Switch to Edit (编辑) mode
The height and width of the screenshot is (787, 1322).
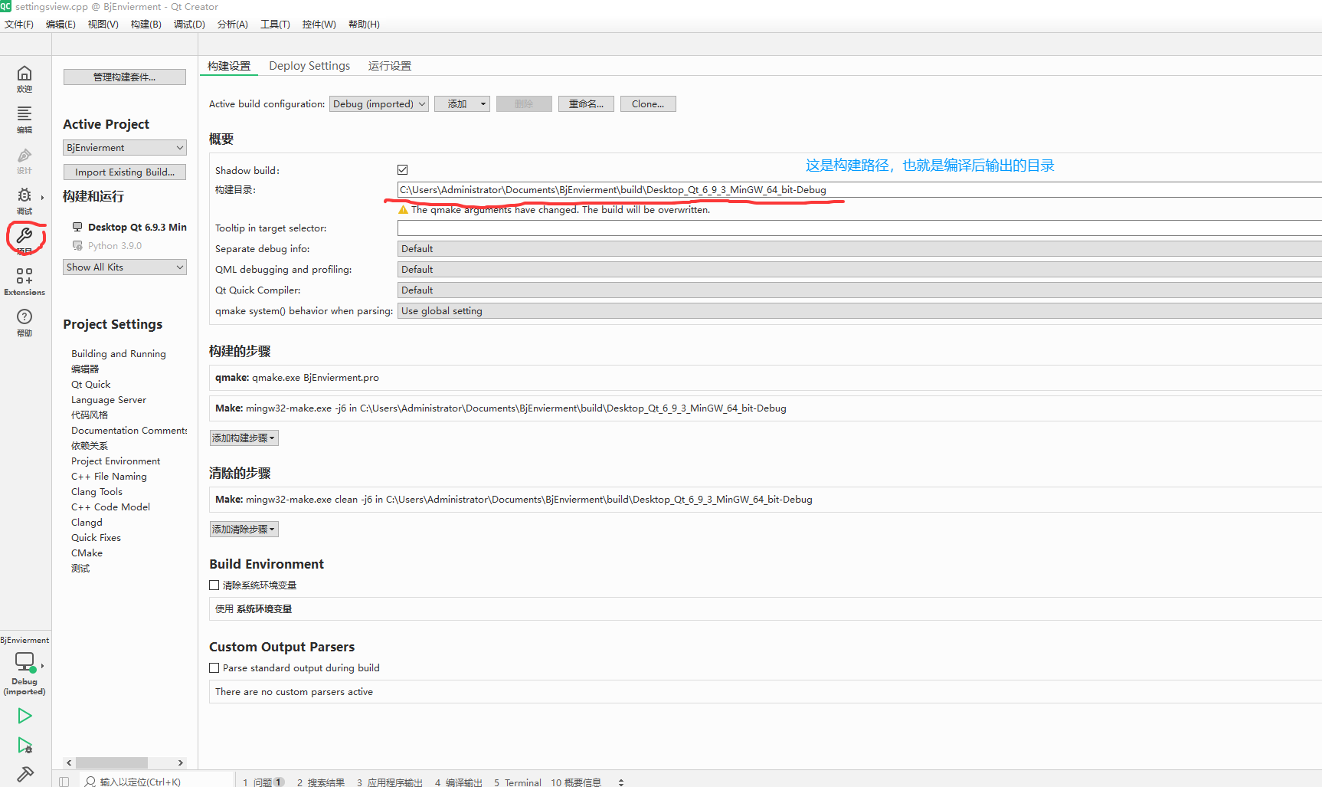25,120
